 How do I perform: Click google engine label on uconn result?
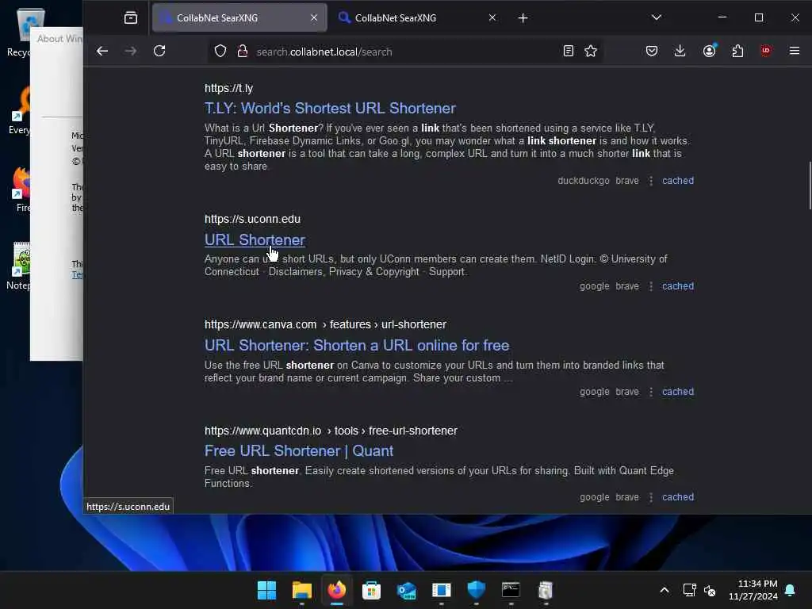tap(595, 286)
